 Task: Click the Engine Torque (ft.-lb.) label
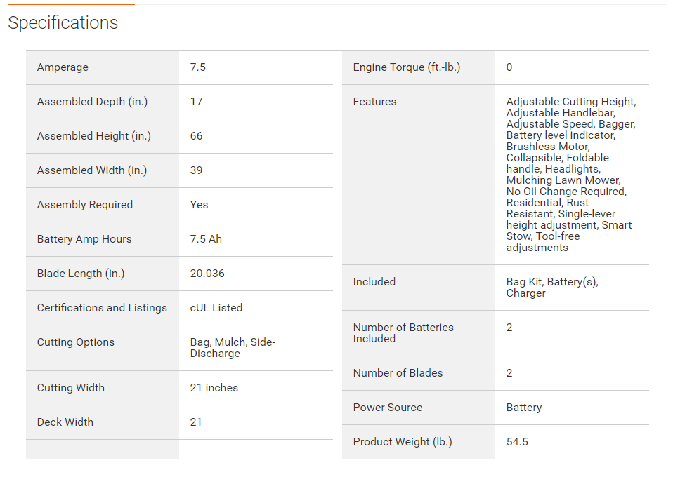406,67
